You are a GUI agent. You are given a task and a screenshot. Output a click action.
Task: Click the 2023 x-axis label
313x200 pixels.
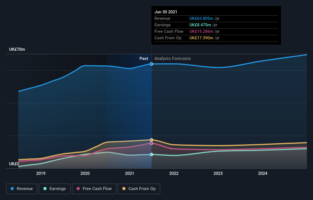[218, 173]
